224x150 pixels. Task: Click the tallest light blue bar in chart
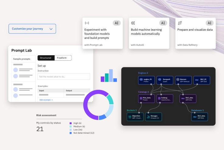pyautogui.click(x=111, y=76)
